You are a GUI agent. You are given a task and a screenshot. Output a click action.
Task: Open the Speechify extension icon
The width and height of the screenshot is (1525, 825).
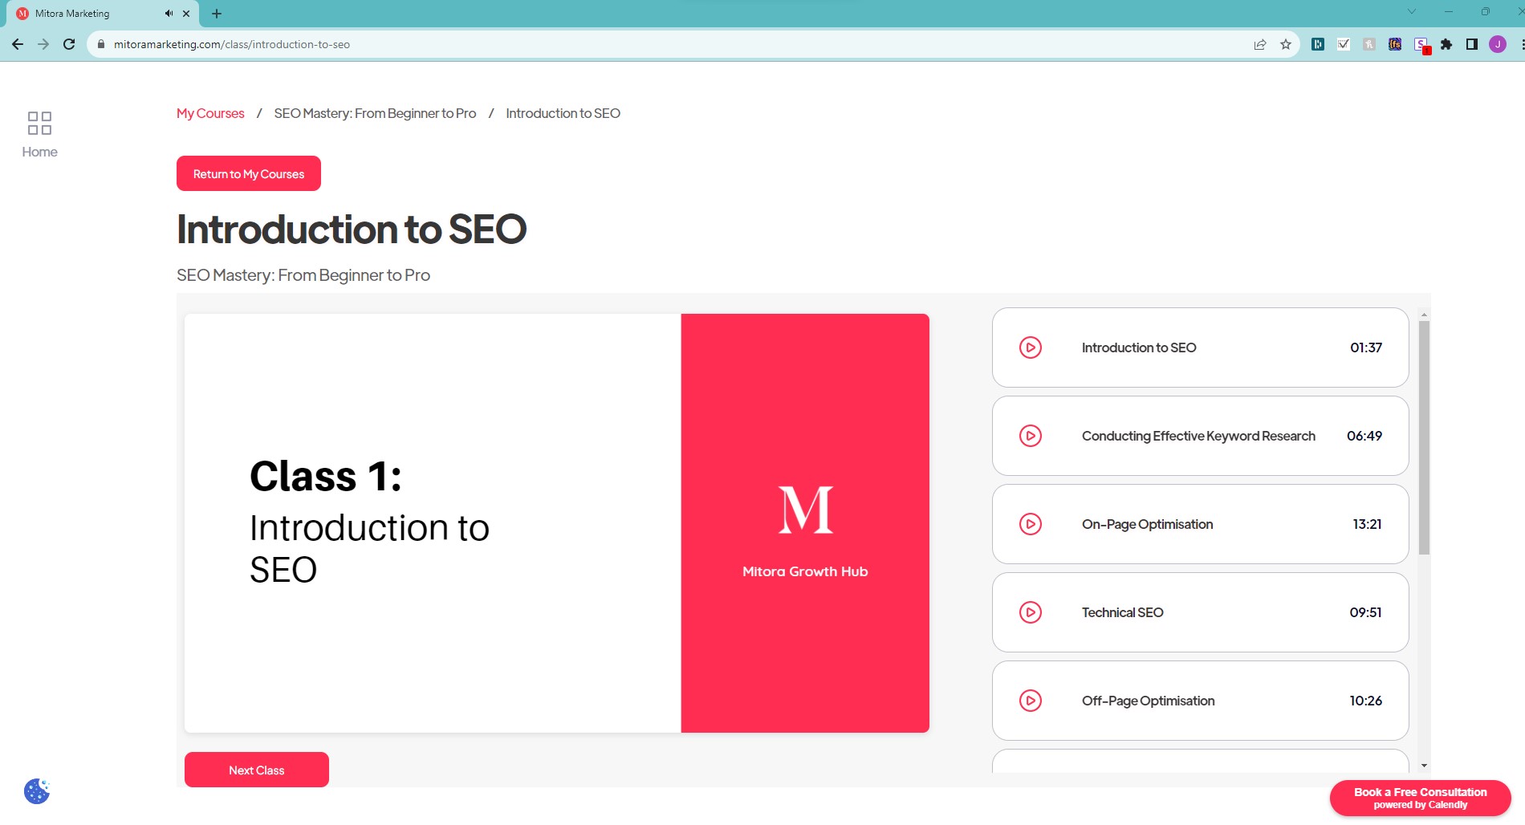coord(1421,44)
